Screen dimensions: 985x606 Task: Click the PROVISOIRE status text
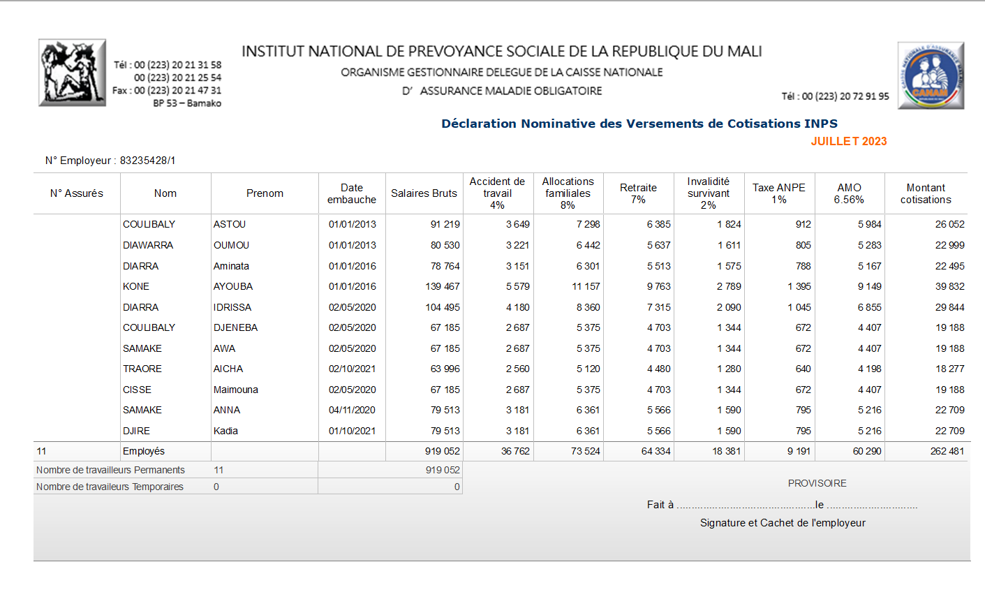click(817, 483)
